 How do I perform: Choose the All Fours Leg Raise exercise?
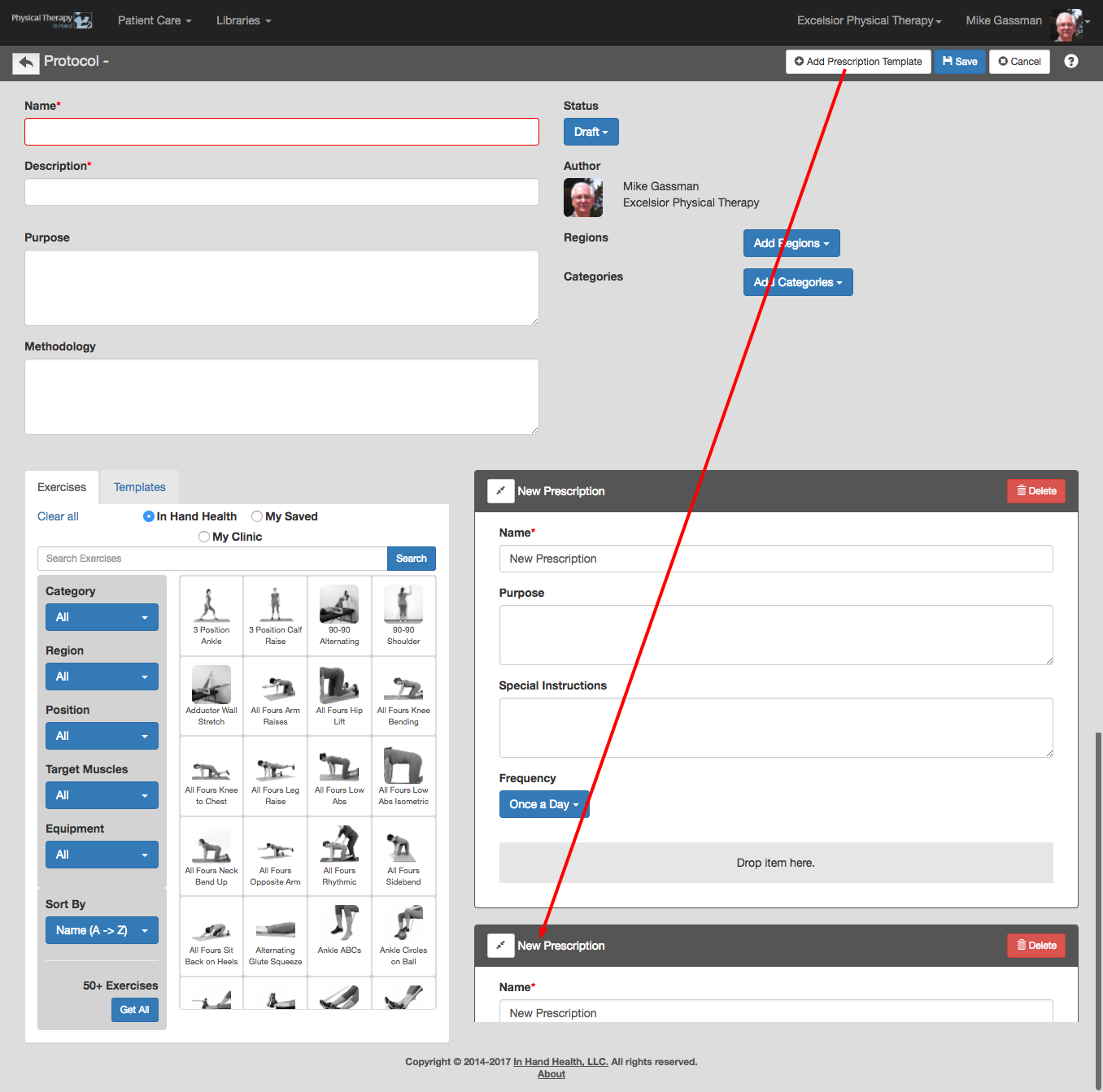click(275, 777)
